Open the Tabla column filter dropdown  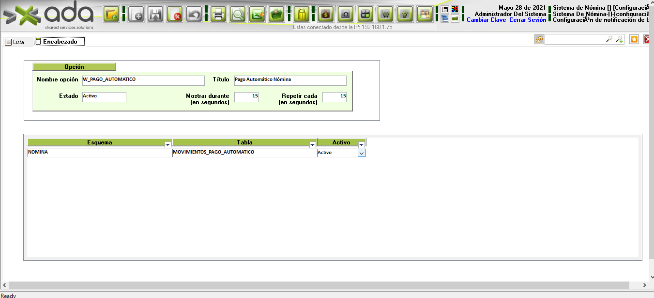point(312,144)
